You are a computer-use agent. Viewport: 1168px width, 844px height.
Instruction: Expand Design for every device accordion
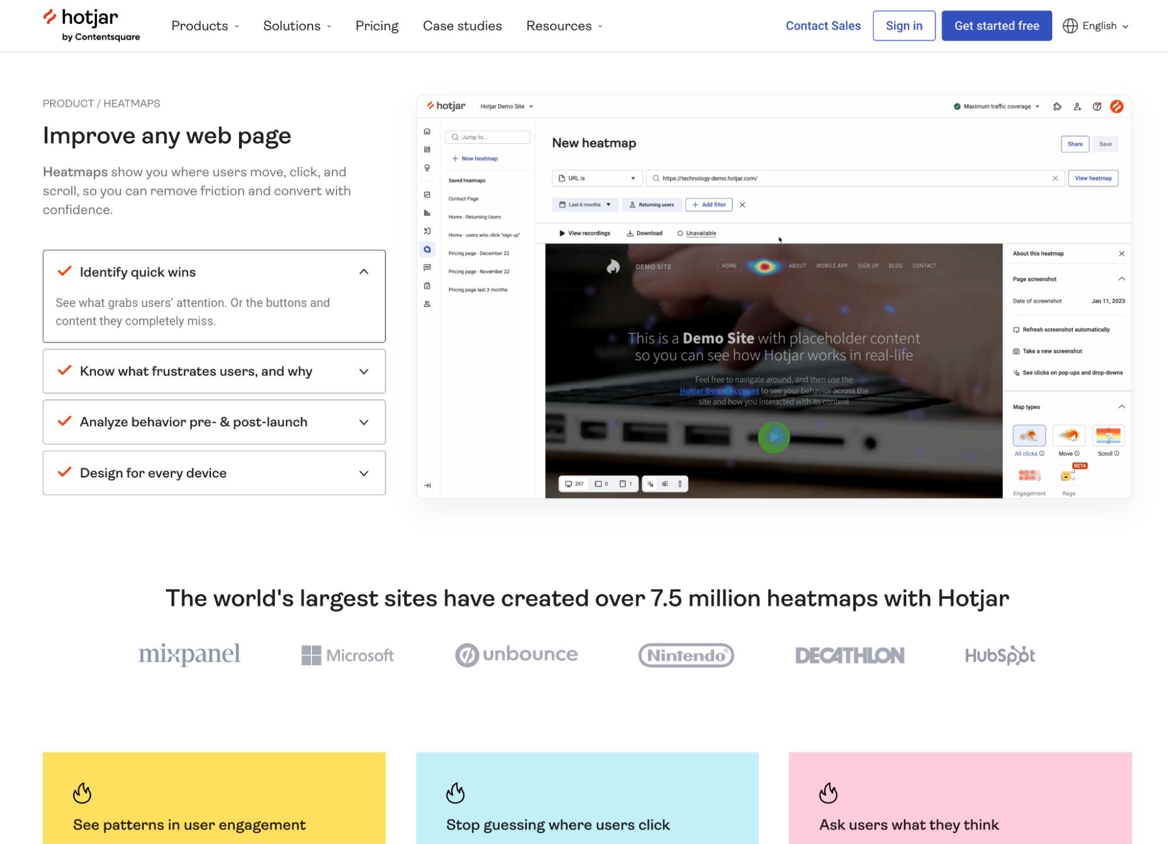(x=214, y=473)
